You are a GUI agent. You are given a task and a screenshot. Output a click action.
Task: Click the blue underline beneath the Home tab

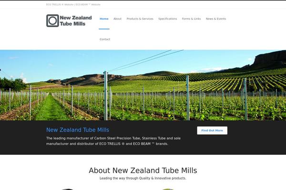tap(104, 29)
